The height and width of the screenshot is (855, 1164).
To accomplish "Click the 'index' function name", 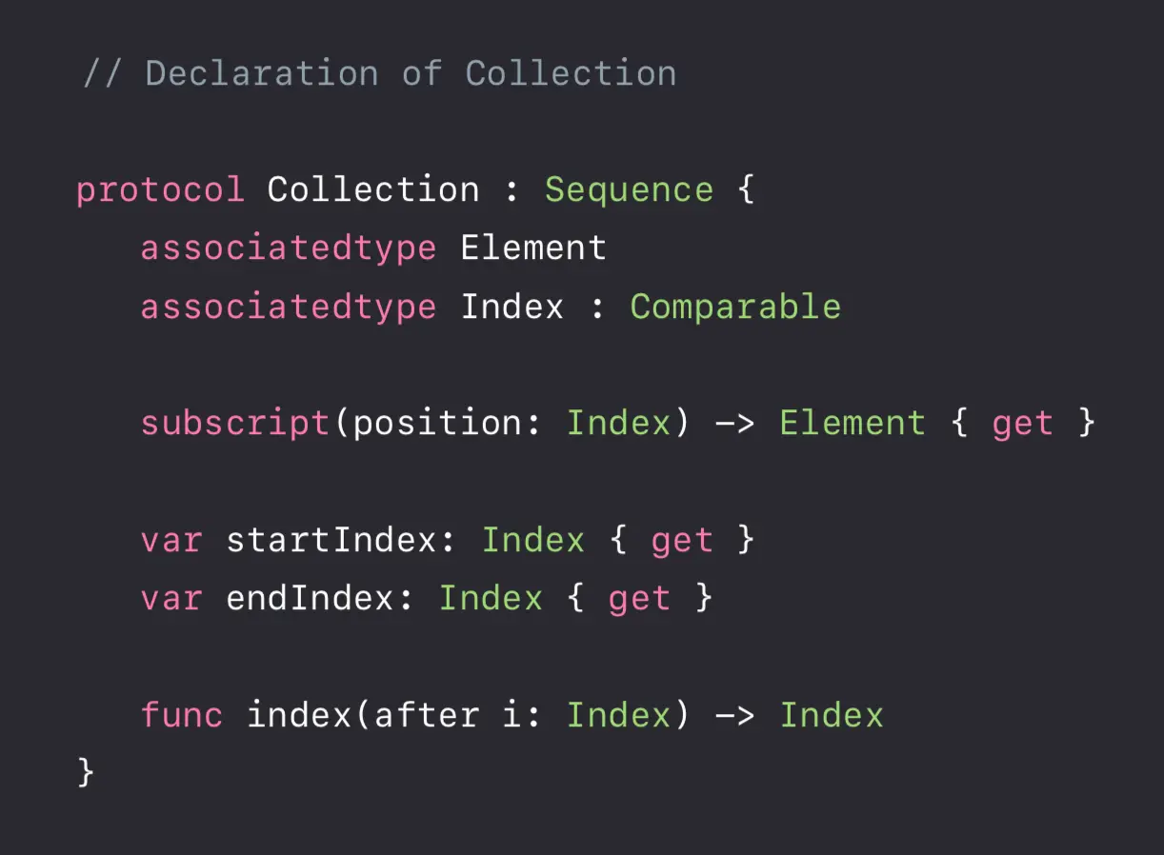I will pyautogui.click(x=299, y=715).
